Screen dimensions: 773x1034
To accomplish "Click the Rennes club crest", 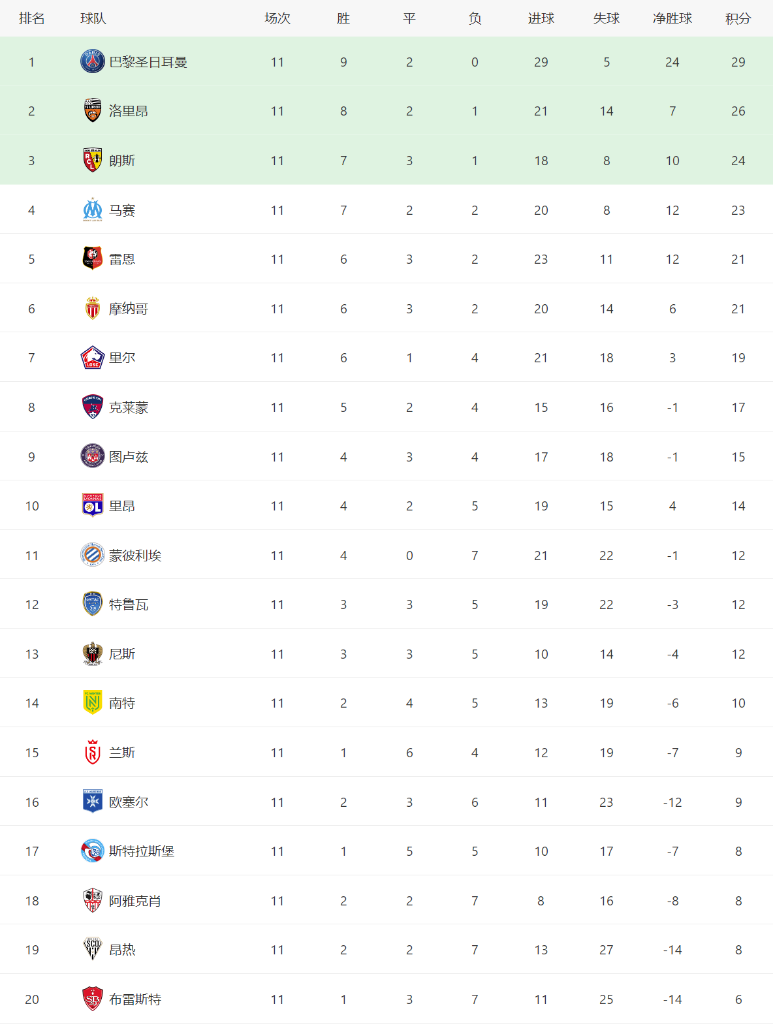I will coord(93,259).
